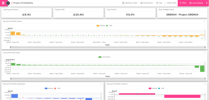Open the Help menu

coord(159,3)
